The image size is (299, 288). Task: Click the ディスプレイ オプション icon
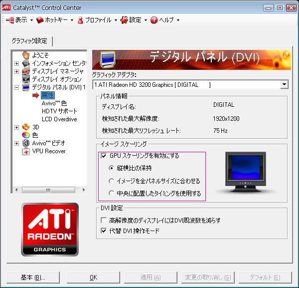pos(26,79)
